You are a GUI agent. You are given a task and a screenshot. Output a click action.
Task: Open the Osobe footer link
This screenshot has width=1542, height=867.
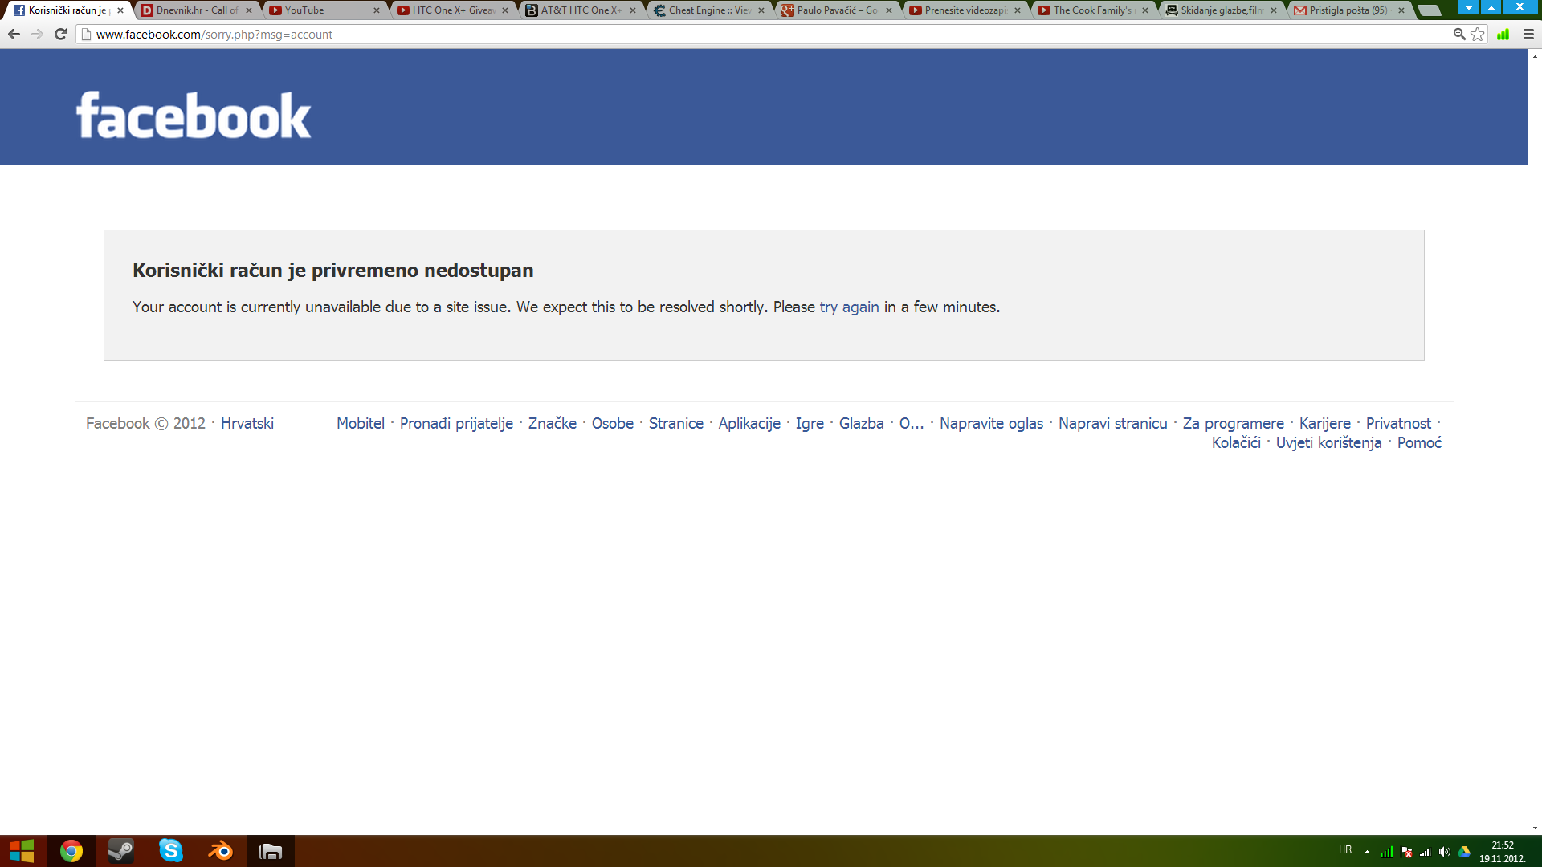point(613,423)
